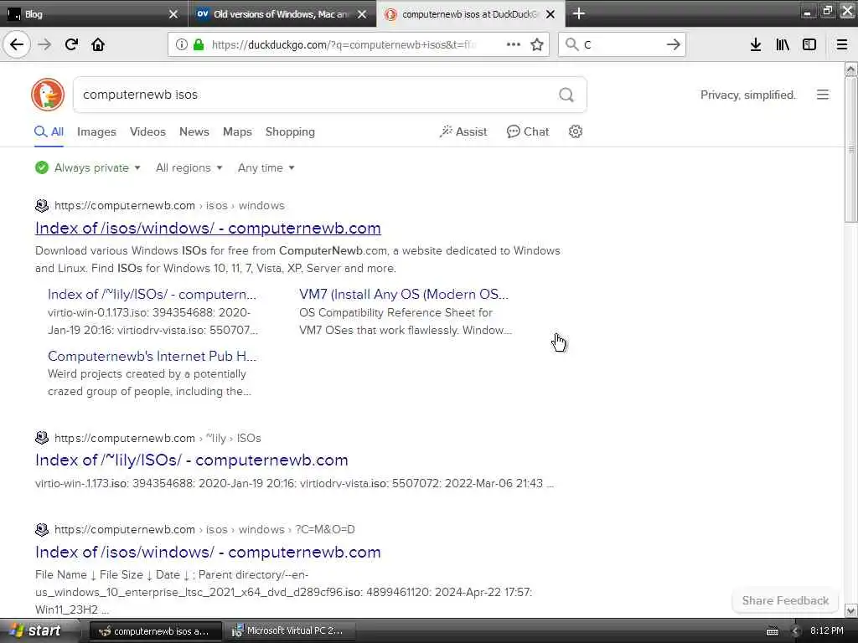This screenshot has height=643, width=858.
Task: Close the Old versions of Windows tab
Action: tap(362, 14)
